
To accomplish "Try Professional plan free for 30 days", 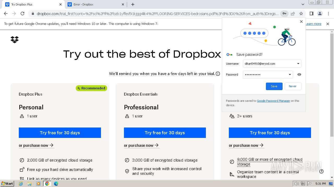I will (165, 133).
